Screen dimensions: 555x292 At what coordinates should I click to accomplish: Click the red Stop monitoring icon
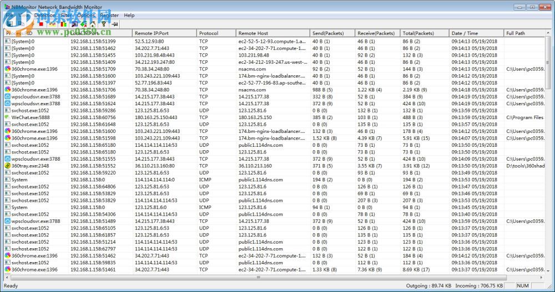point(41,24)
